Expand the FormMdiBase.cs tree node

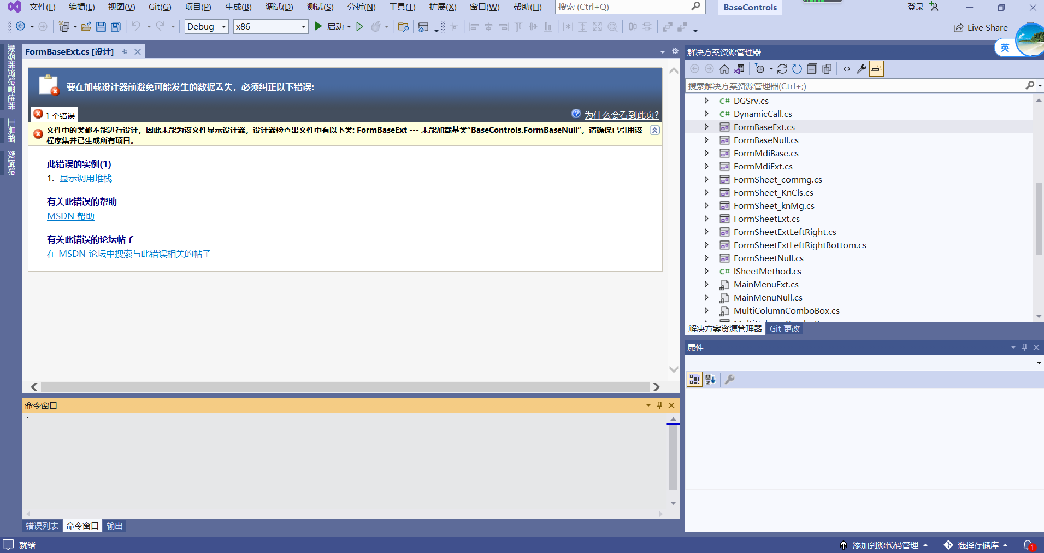[706, 153]
